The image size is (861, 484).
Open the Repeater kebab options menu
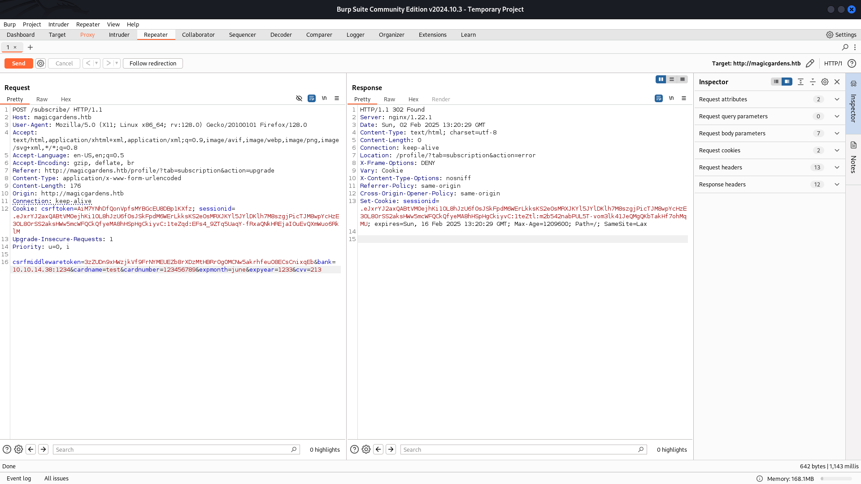[x=855, y=47]
